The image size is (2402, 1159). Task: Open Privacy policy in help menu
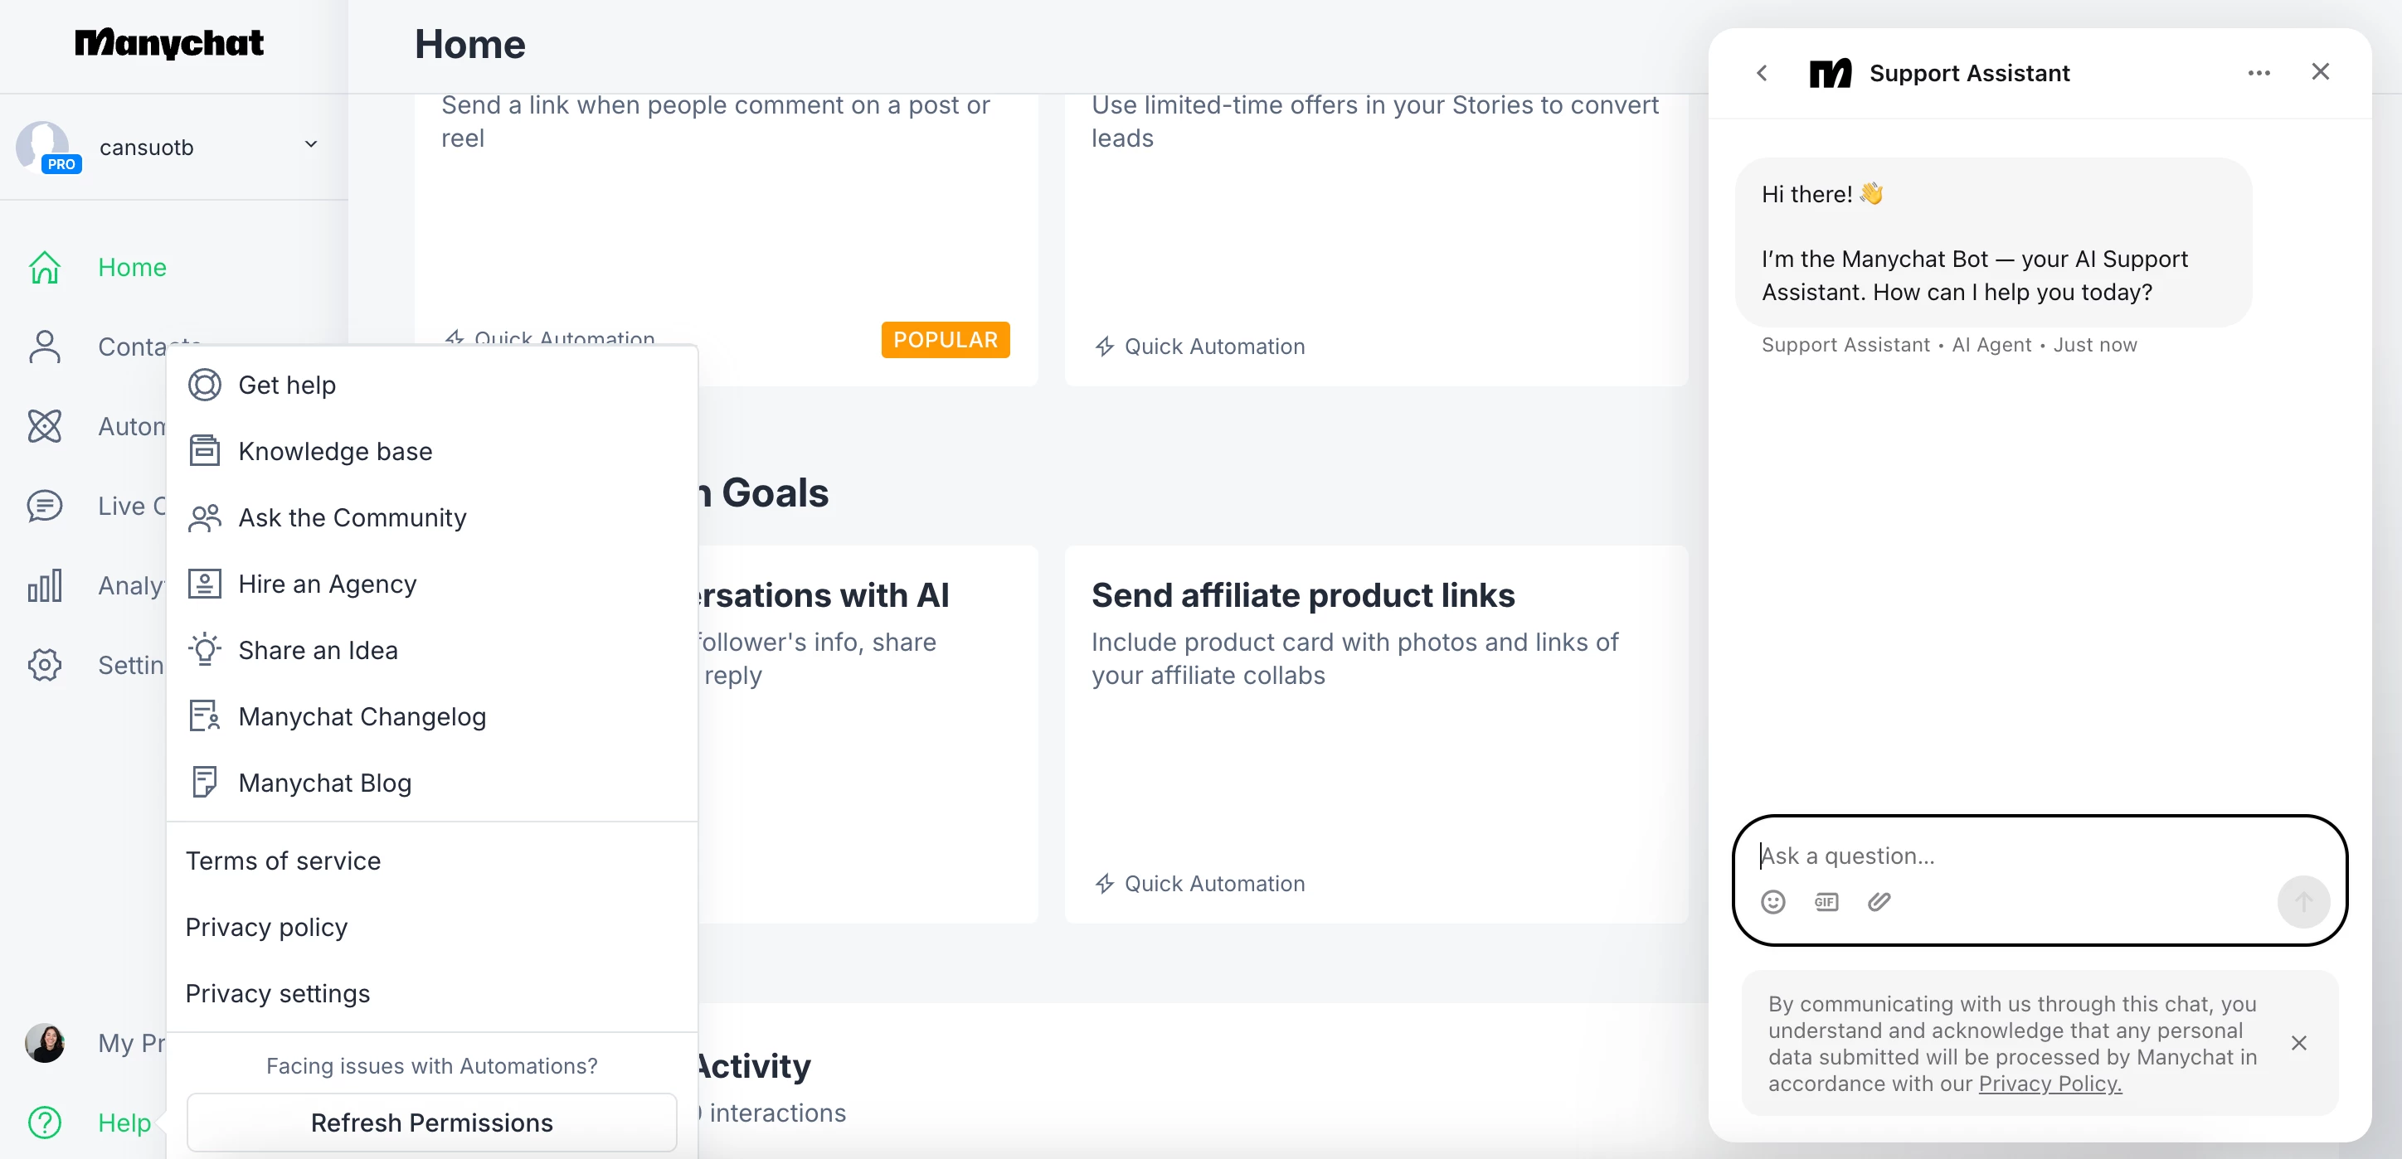point(267,927)
